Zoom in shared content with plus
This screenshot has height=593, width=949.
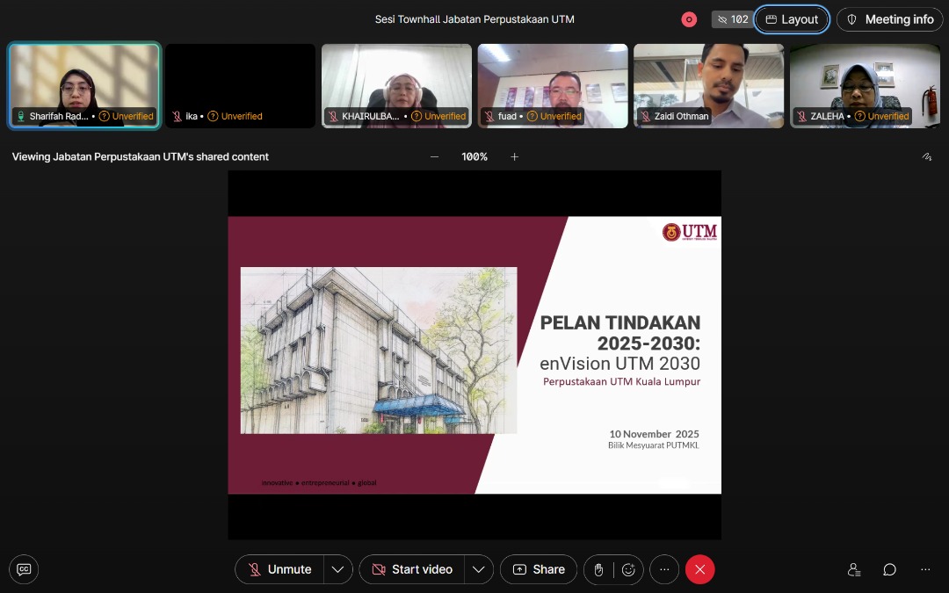[515, 157]
